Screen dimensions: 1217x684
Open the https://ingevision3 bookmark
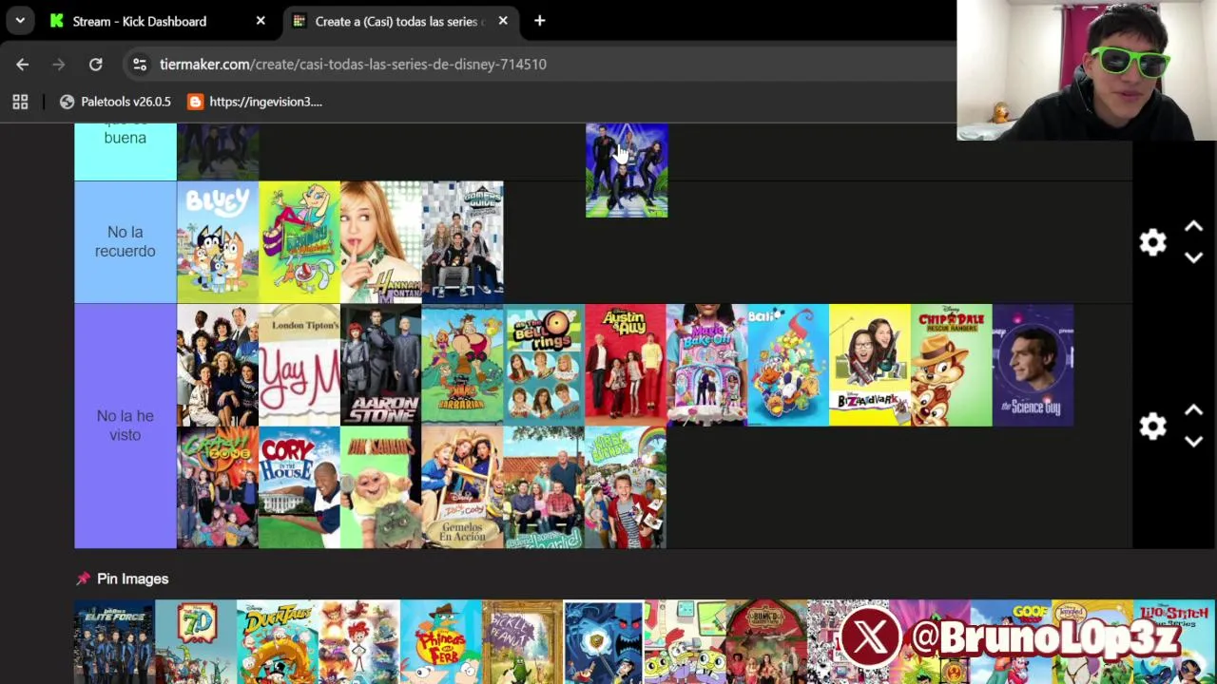coord(255,102)
